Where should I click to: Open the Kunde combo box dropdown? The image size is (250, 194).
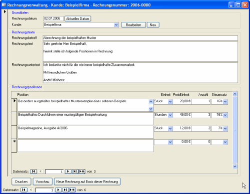pos(116,25)
